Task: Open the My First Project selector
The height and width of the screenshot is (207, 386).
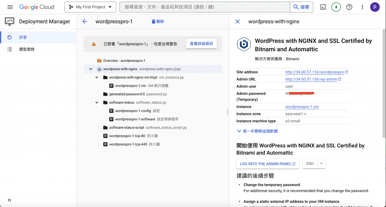Action: pos(90,7)
